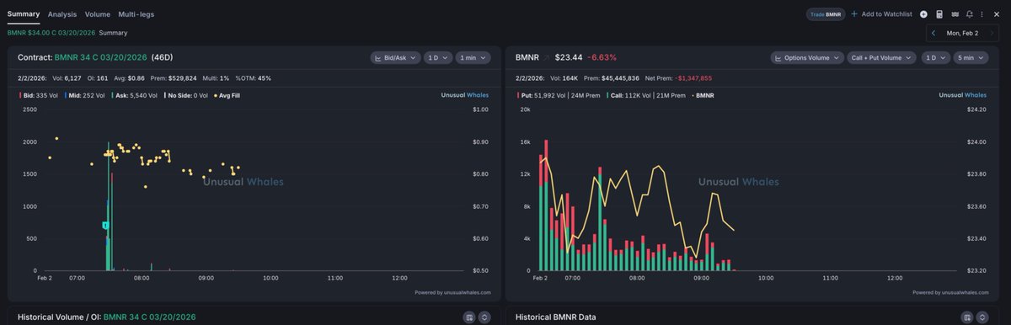Click the Net Prem: -$1,347,855 value
This screenshot has width=1011, height=325.
click(x=677, y=78)
